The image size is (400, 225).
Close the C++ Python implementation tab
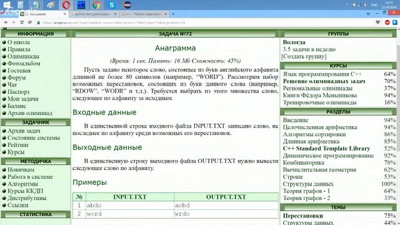(x=166, y=14)
